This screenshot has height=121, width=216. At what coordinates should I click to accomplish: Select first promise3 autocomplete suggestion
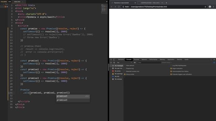point(73,96)
